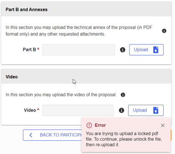
Task: Click the info icon next to Part B field
Action: [x=122, y=50]
